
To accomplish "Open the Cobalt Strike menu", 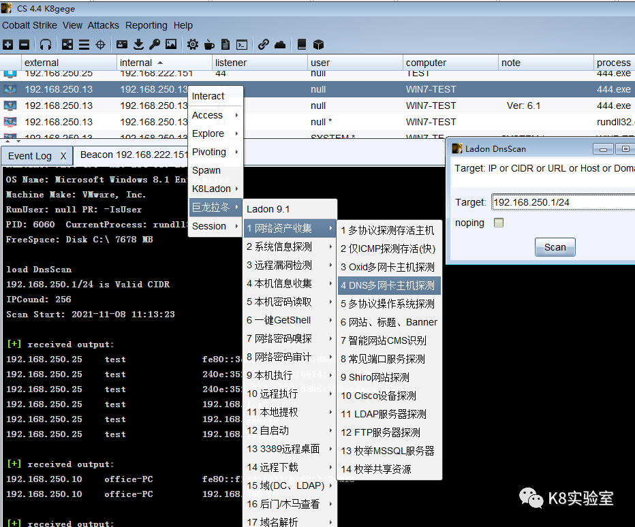I will (x=29, y=25).
